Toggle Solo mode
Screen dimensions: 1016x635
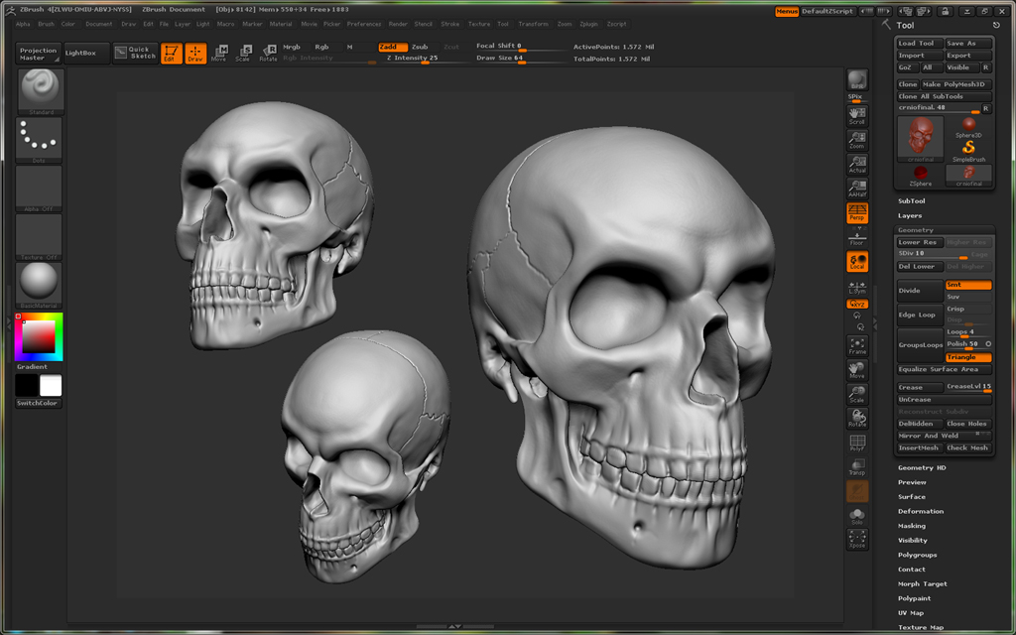pyautogui.click(x=857, y=516)
